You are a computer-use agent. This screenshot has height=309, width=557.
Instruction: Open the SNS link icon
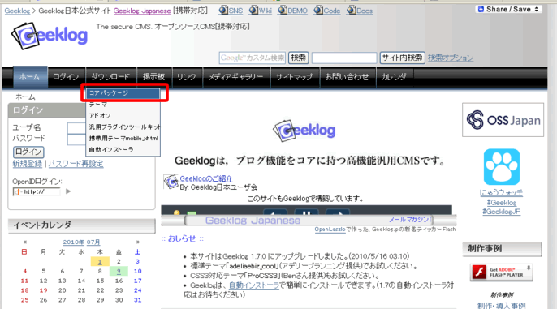(223, 10)
